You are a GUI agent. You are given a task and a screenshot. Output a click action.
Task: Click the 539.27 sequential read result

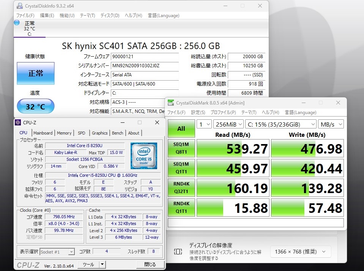pyautogui.click(x=233, y=148)
